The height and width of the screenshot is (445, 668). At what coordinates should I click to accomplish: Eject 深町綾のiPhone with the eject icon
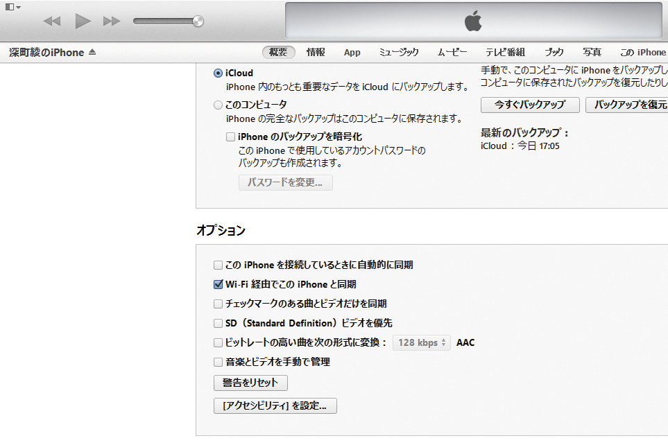pyautogui.click(x=92, y=52)
